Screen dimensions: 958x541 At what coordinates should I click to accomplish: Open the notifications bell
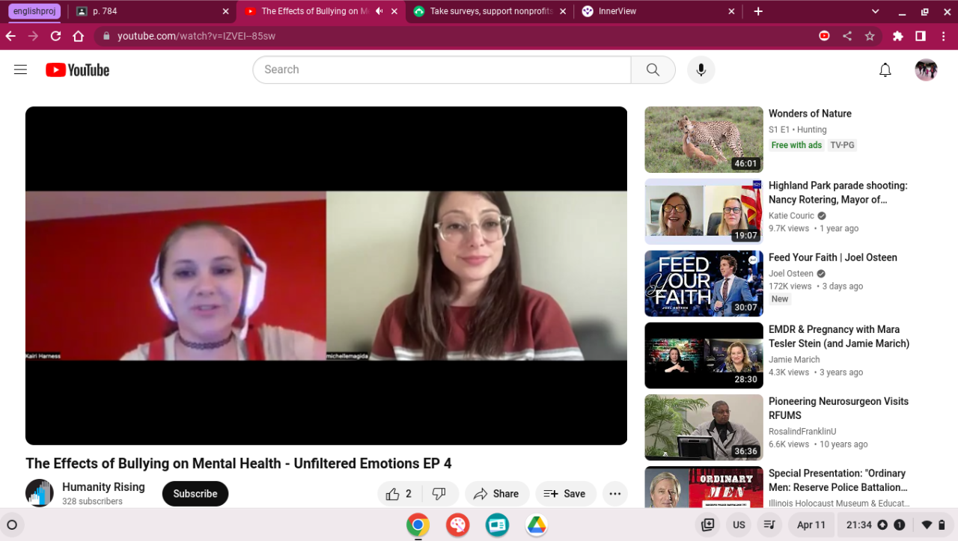pos(885,70)
